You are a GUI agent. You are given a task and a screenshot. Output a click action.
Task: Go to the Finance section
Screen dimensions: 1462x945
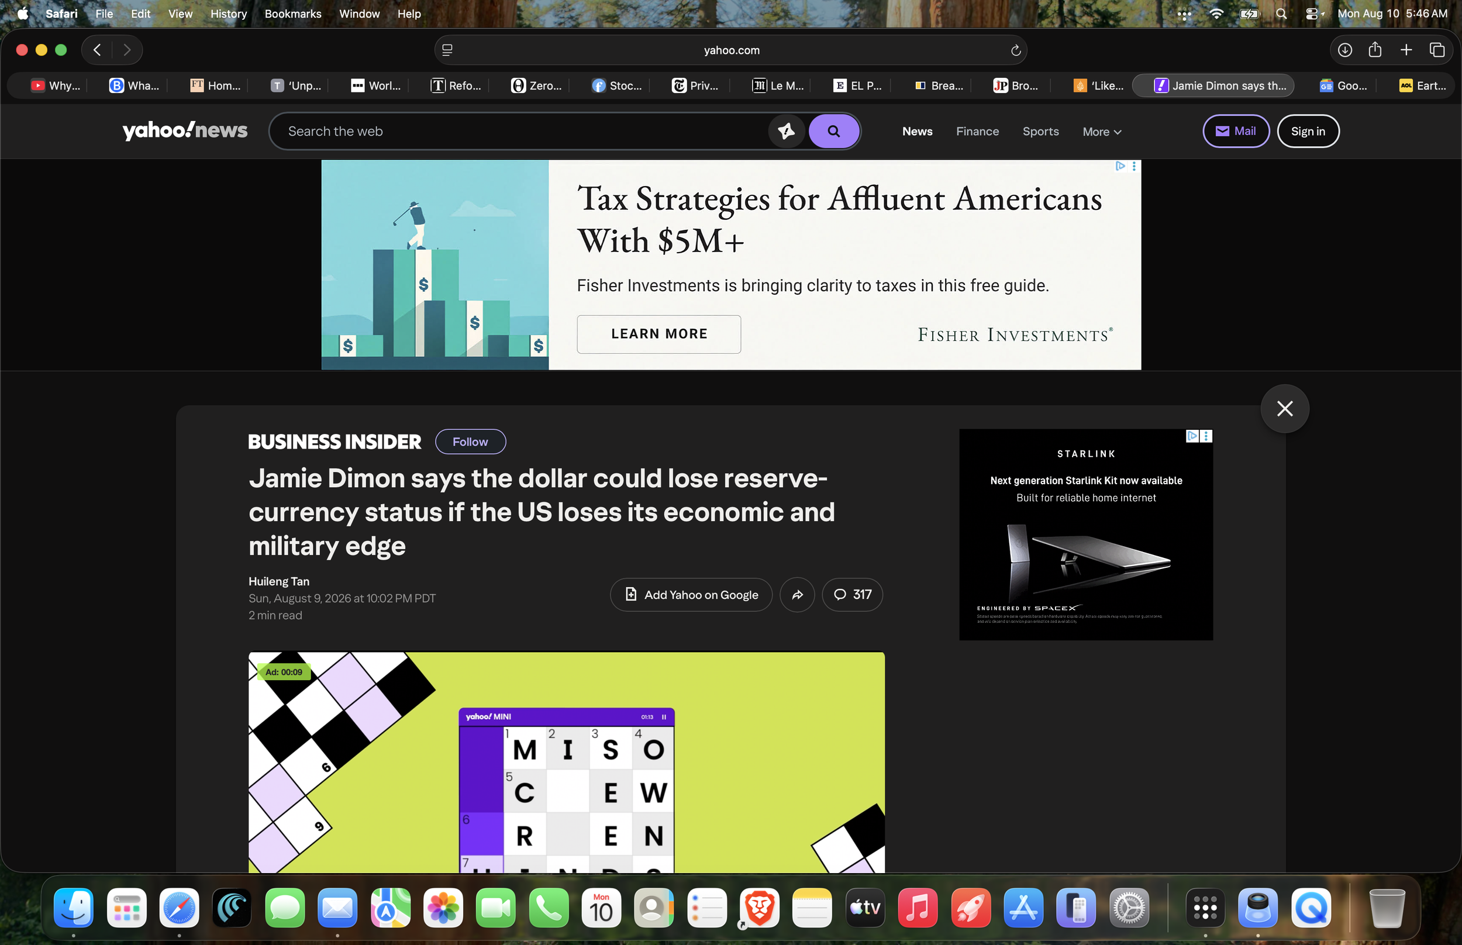coord(977,132)
